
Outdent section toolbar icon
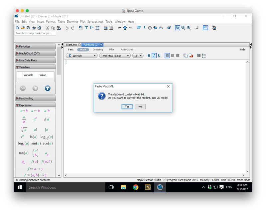coord(111,28)
